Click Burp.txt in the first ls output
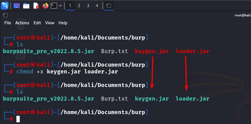251x124 pixels. [x=115, y=51]
